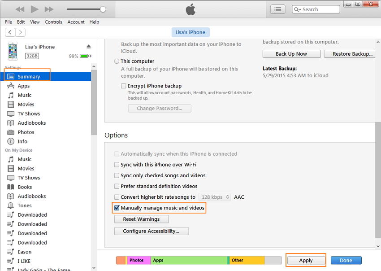Open the Search field dropdown magnifier
Screen dimensions: 381x271
click(x=298, y=9)
